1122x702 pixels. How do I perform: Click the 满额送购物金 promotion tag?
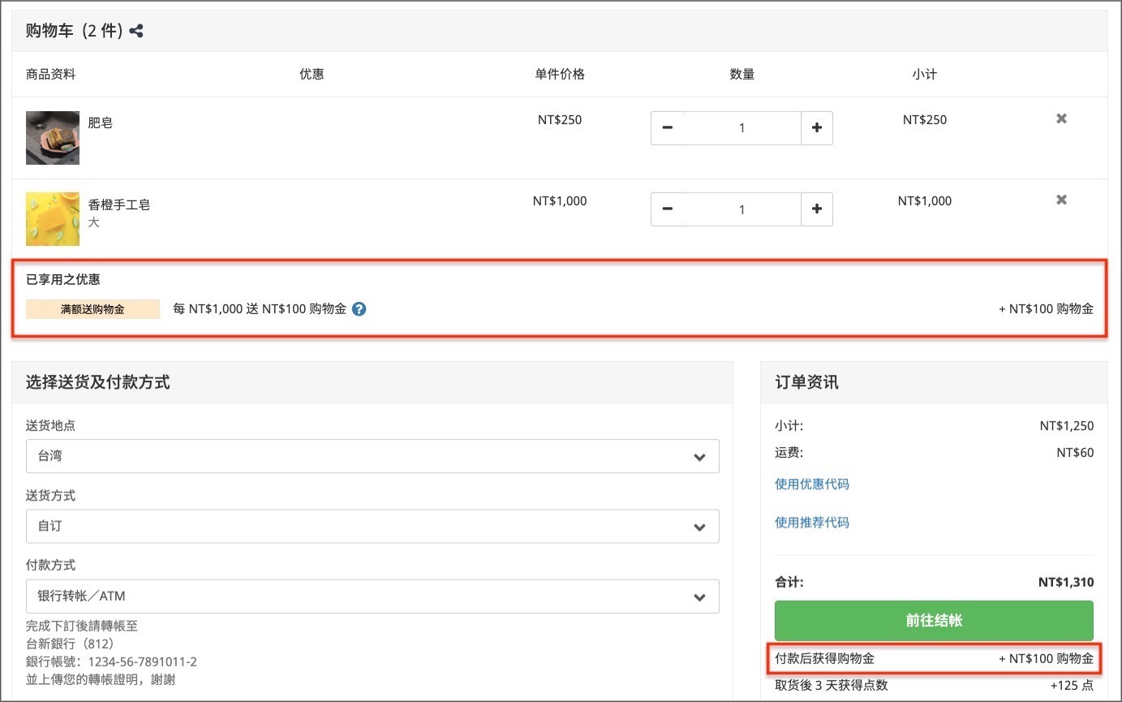(92, 309)
